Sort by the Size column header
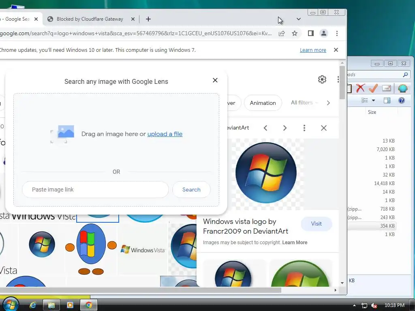Viewport: 415px width, 311px height. (x=372, y=112)
